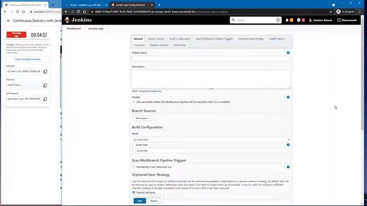This screenshot has height=206, width=367.
Task: Click the Display Name input field
Action: (x=211, y=58)
